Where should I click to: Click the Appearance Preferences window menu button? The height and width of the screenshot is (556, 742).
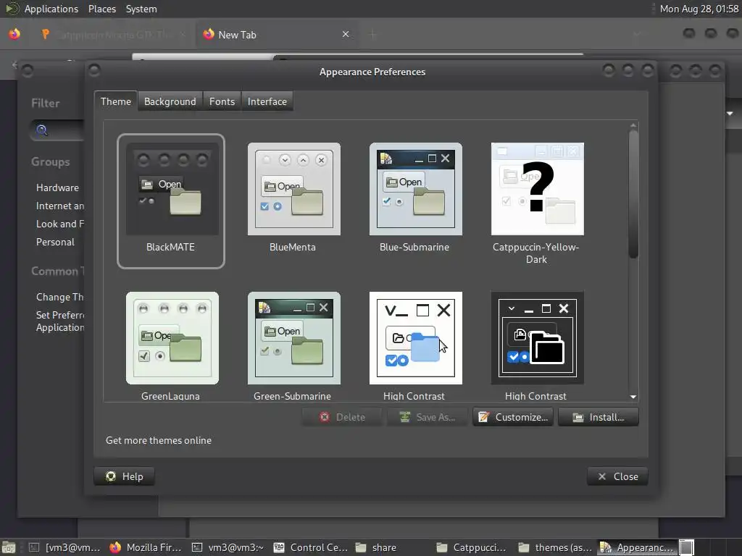click(94, 70)
